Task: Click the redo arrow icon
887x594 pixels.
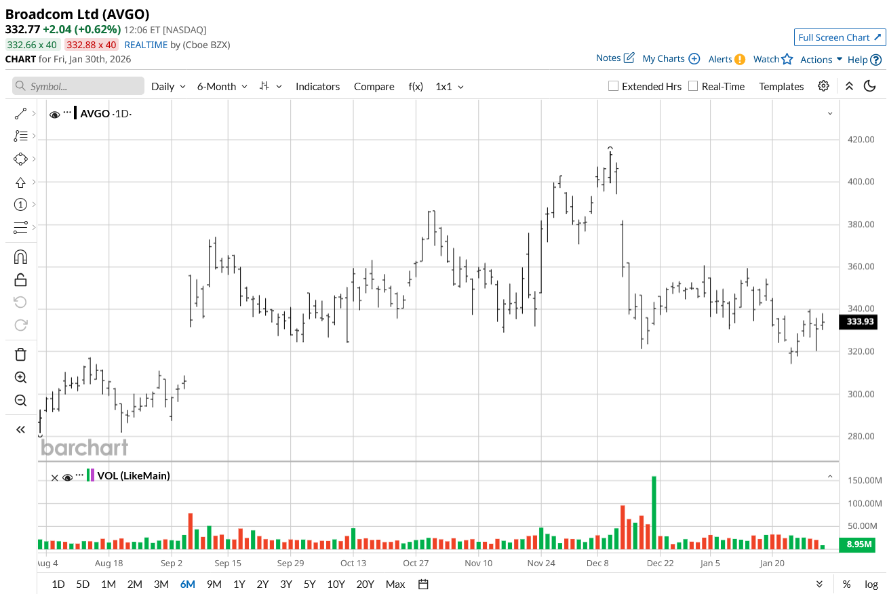Action: (x=20, y=325)
